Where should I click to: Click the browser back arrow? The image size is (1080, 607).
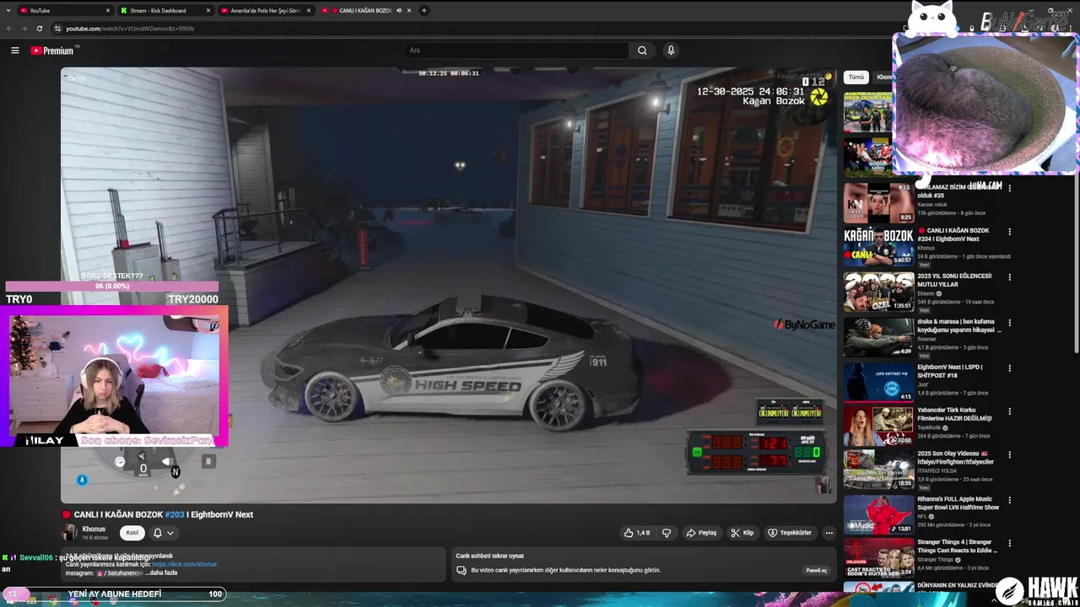tap(9, 28)
